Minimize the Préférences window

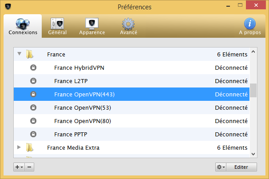coord(228,6)
